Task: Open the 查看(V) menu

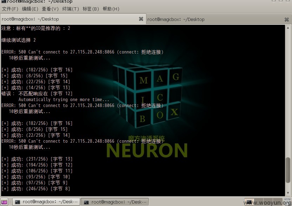Action: tap(50, 9)
